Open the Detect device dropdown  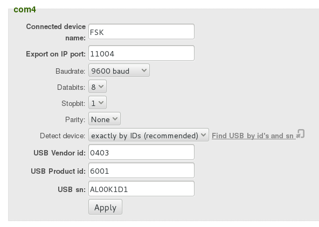(149, 135)
